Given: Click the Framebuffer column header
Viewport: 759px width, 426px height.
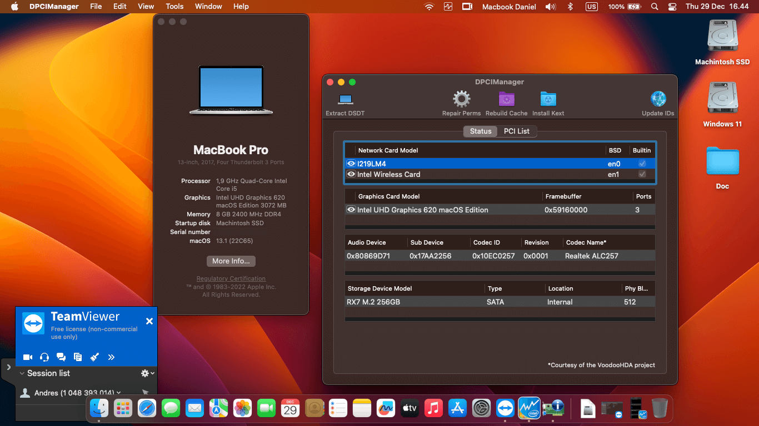Looking at the screenshot, I should pos(563,196).
